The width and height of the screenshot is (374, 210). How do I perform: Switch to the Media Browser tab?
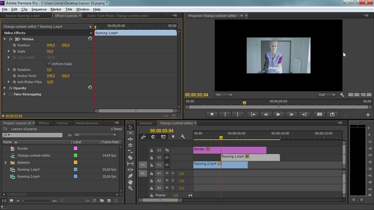pyautogui.click(x=87, y=123)
